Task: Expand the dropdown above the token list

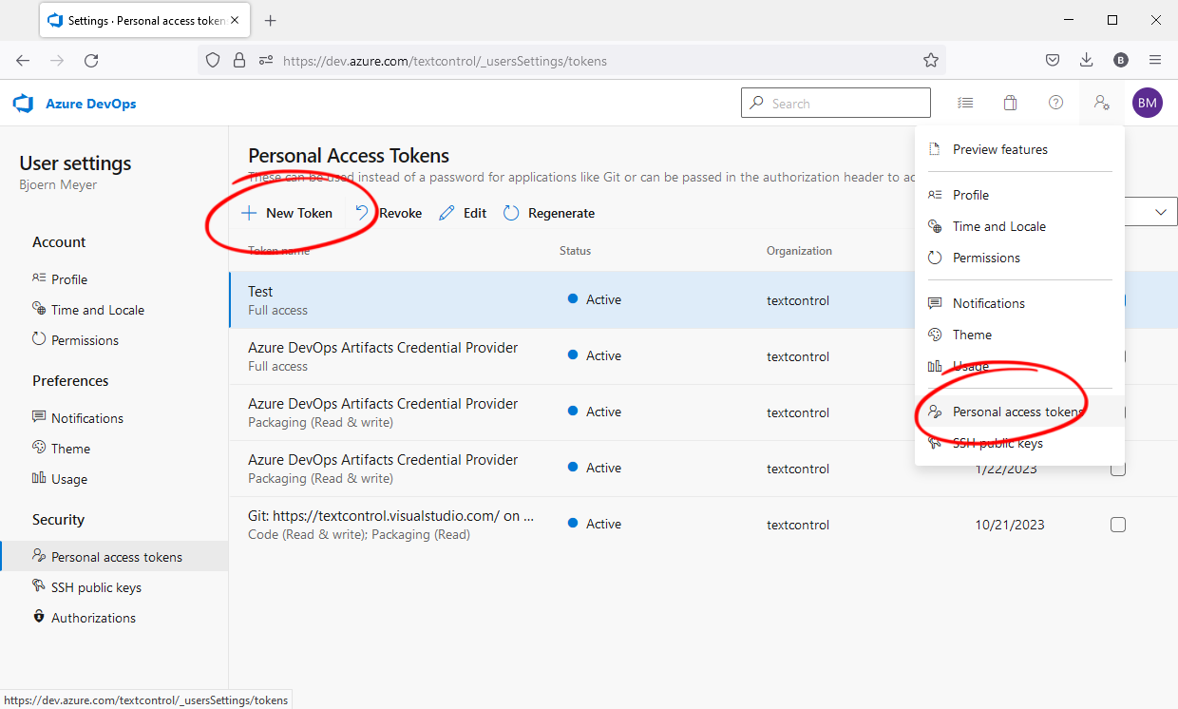Action: pyautogui.click(x=1161, y=211)
